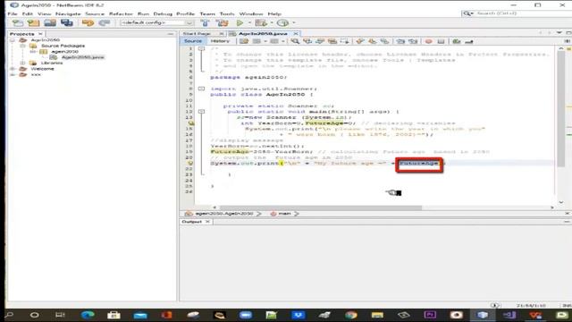Click the Toggle Highlight Search icon
This screenshot has width=572, height=322.
pos(332,41)
